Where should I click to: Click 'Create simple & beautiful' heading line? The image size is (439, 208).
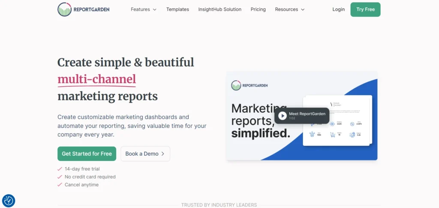click(126, 62)
